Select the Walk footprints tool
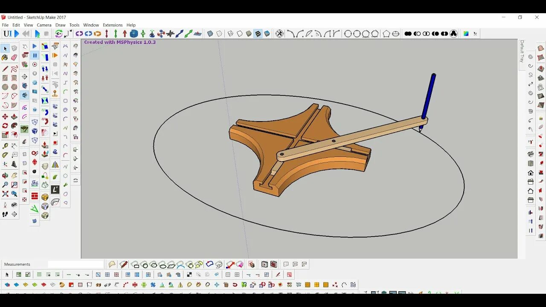Image resolution: width=546 pixels, height=307 pixels. click(x=5, y=214)
